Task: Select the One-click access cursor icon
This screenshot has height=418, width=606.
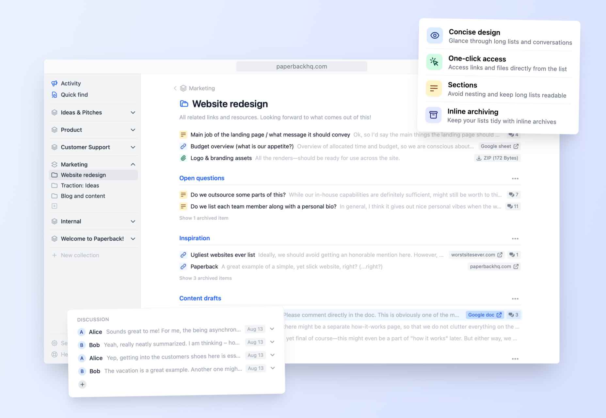Action: 434,62
